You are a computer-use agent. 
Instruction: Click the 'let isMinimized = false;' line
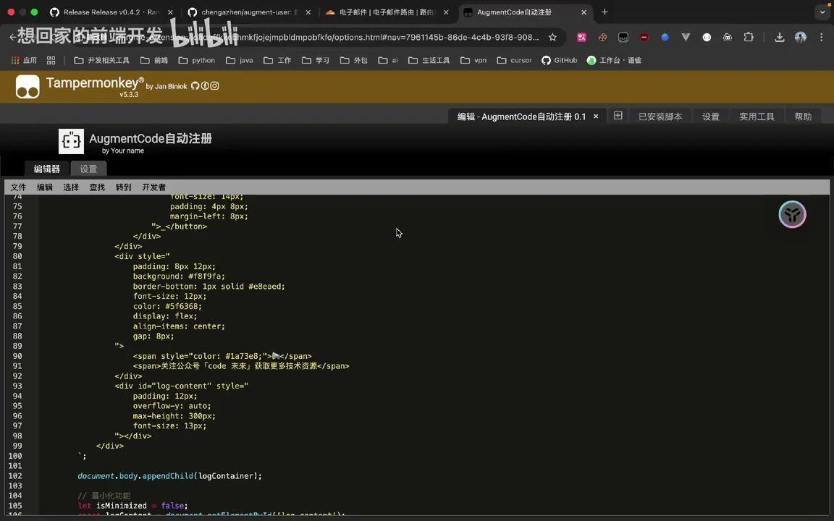pyautogui.click(x=133, y=506)
